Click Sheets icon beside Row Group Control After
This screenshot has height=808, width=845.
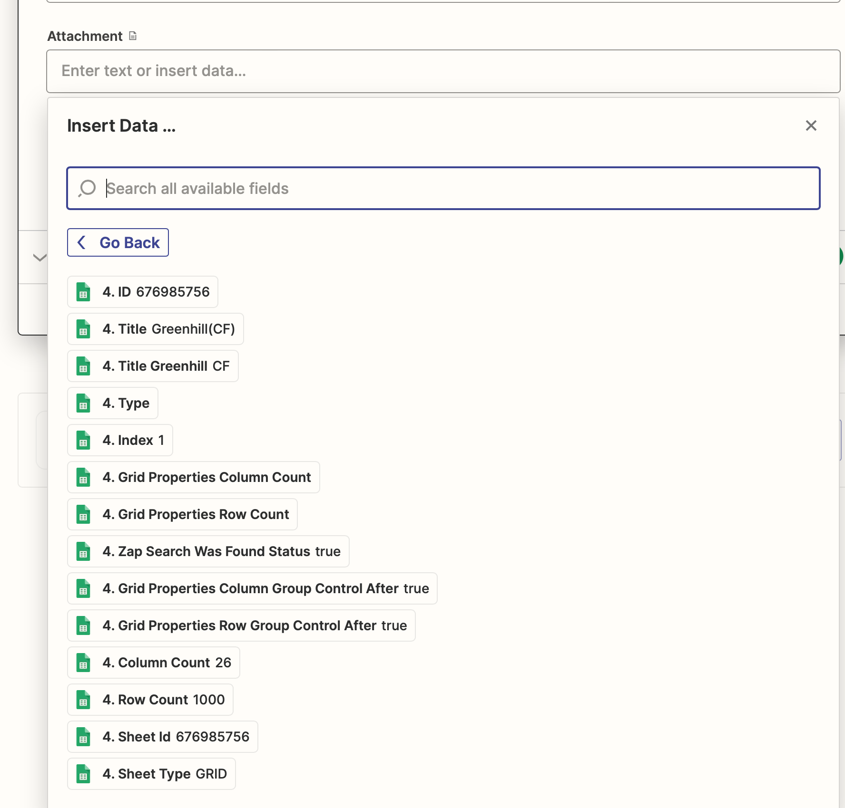(84, 625)
